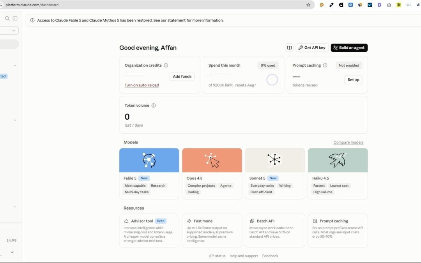
Task: Open the orange and black circle extension icon
Action: (360, 5)
